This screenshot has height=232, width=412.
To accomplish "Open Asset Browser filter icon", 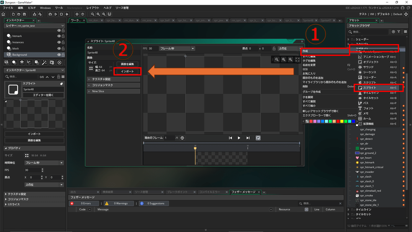I will 399,32.
